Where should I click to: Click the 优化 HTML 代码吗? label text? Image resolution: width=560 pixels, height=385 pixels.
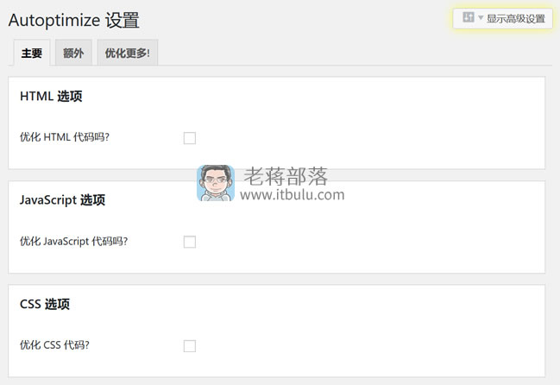coord(65,137)
